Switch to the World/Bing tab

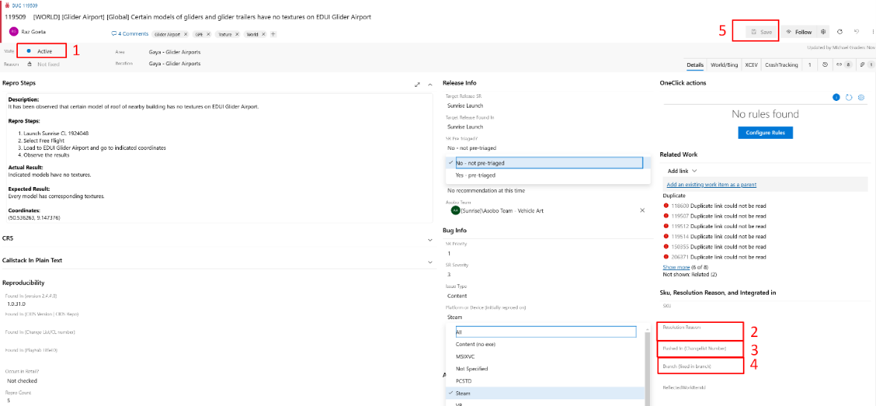[724, 65]
